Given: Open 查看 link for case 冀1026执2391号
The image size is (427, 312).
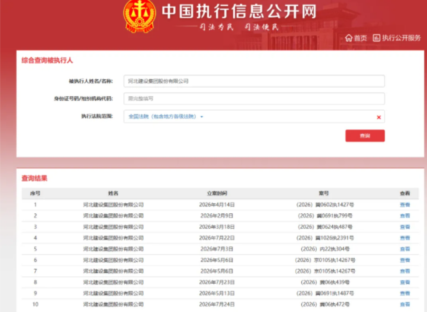Looking at the screenshot, I should tap(405, 238).
